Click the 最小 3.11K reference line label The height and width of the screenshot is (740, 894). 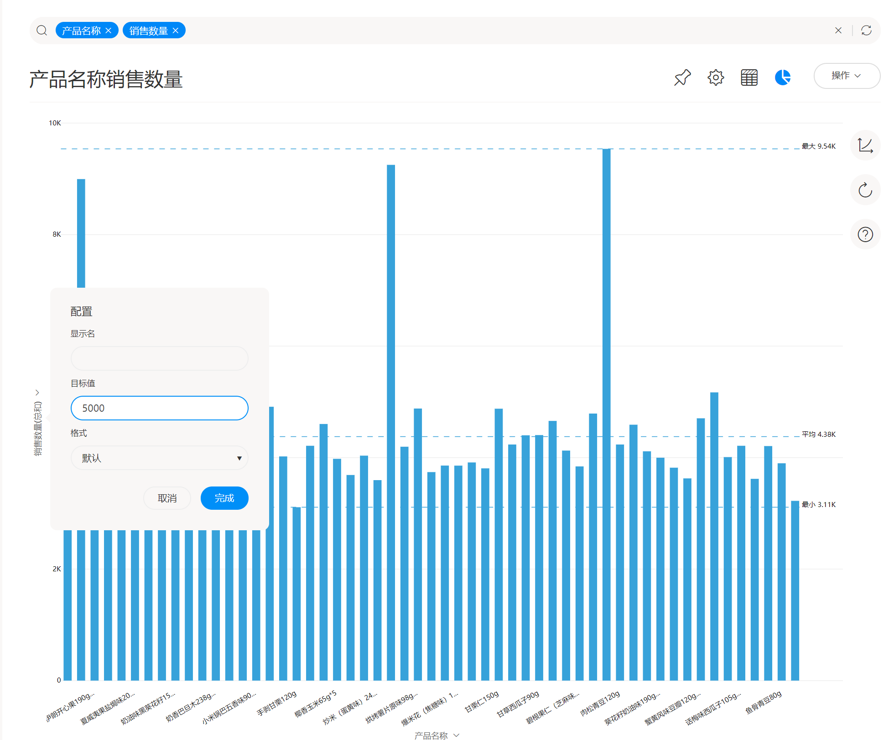(x=819, y=505)
